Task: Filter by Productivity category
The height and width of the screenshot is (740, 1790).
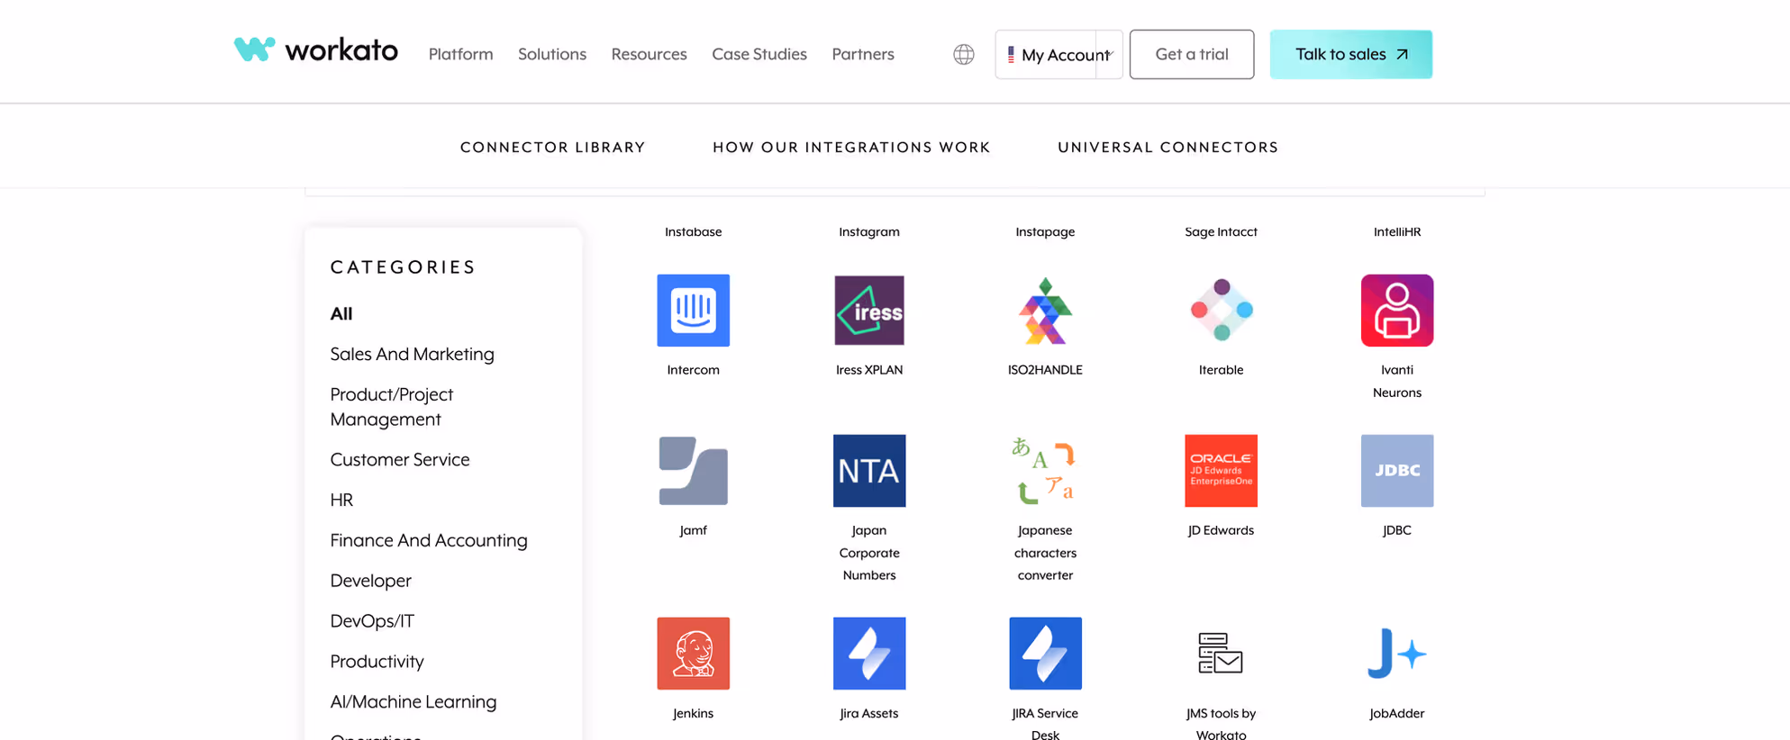Action: (377, 662)
